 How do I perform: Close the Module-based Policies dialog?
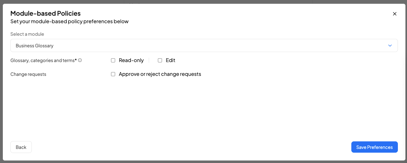395,14
